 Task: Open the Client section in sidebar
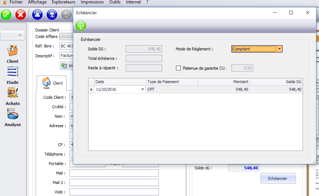[13, 54]
